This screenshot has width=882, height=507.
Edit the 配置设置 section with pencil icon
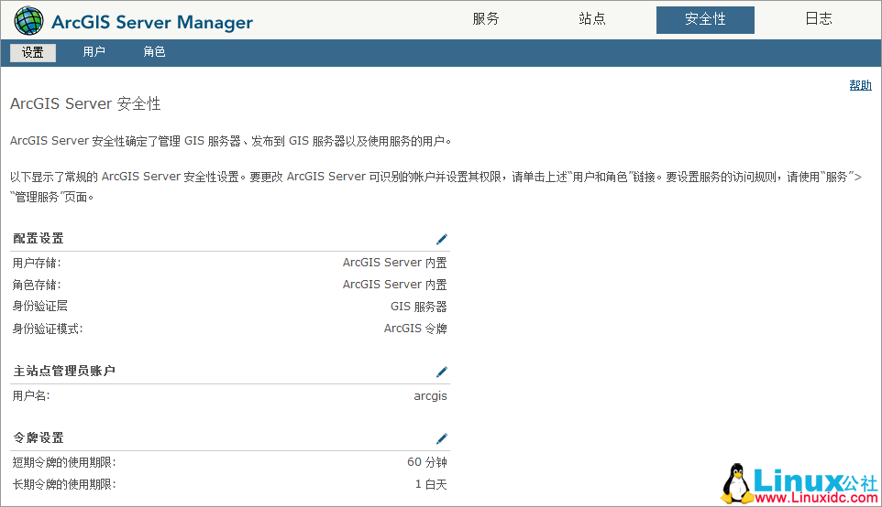442,239
